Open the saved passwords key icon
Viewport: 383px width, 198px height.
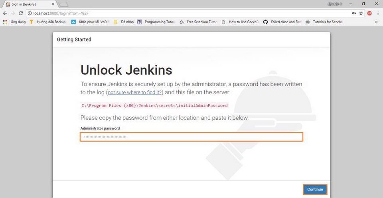(x=354, y=13)
